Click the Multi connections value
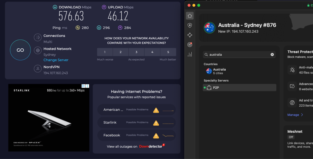 [x=48, y=42]
